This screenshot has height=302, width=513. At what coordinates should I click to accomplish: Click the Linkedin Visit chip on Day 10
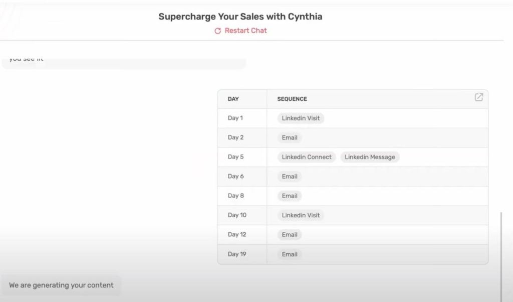point(301,215)
